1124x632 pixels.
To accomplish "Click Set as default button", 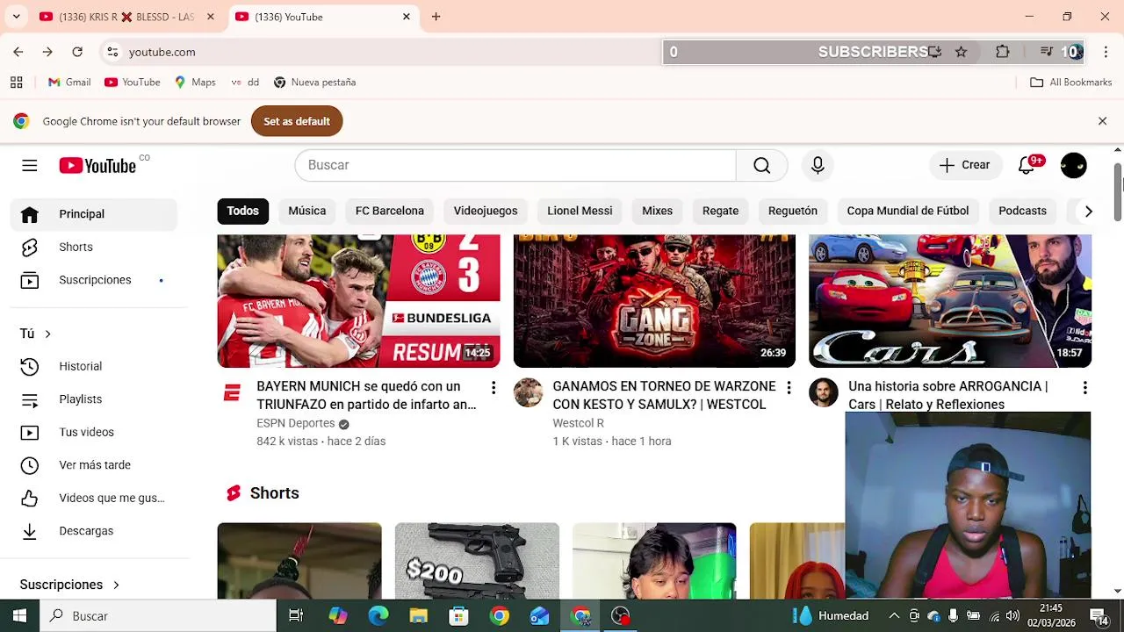I will [297, 121].
